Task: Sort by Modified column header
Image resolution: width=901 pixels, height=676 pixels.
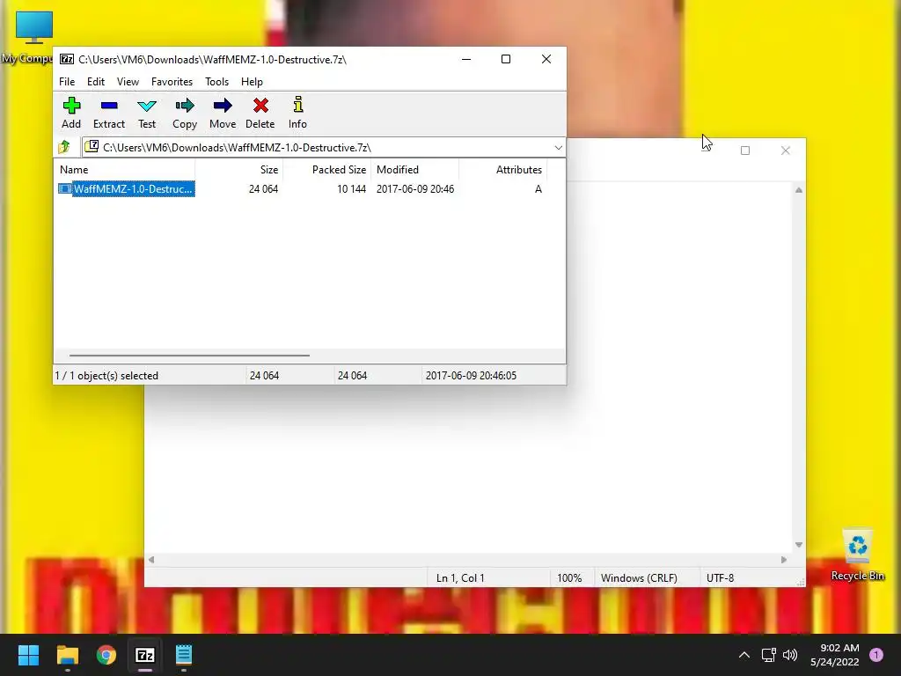Action: click(x=415, y=170)
